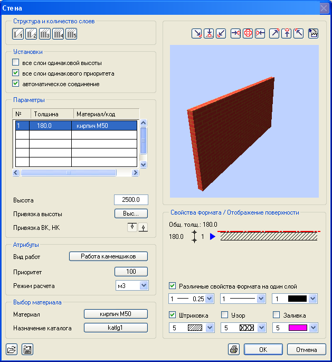Set preview view arrow pointing down-right
The image size is (332, 362).
[197, 33]
